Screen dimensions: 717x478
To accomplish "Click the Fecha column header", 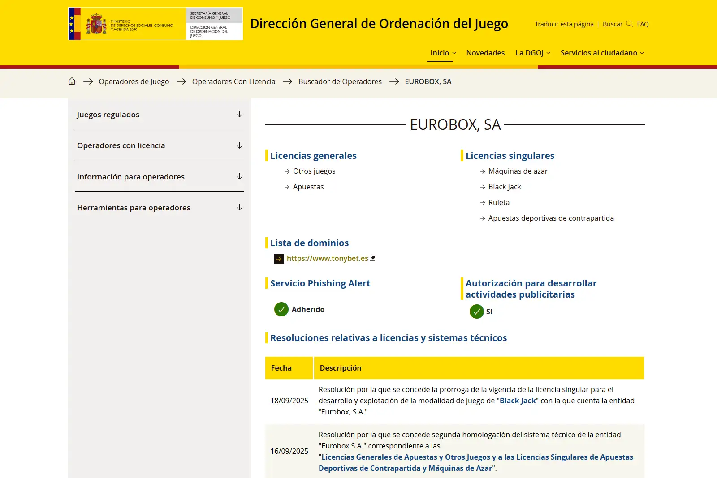I will tap(289, 368).
